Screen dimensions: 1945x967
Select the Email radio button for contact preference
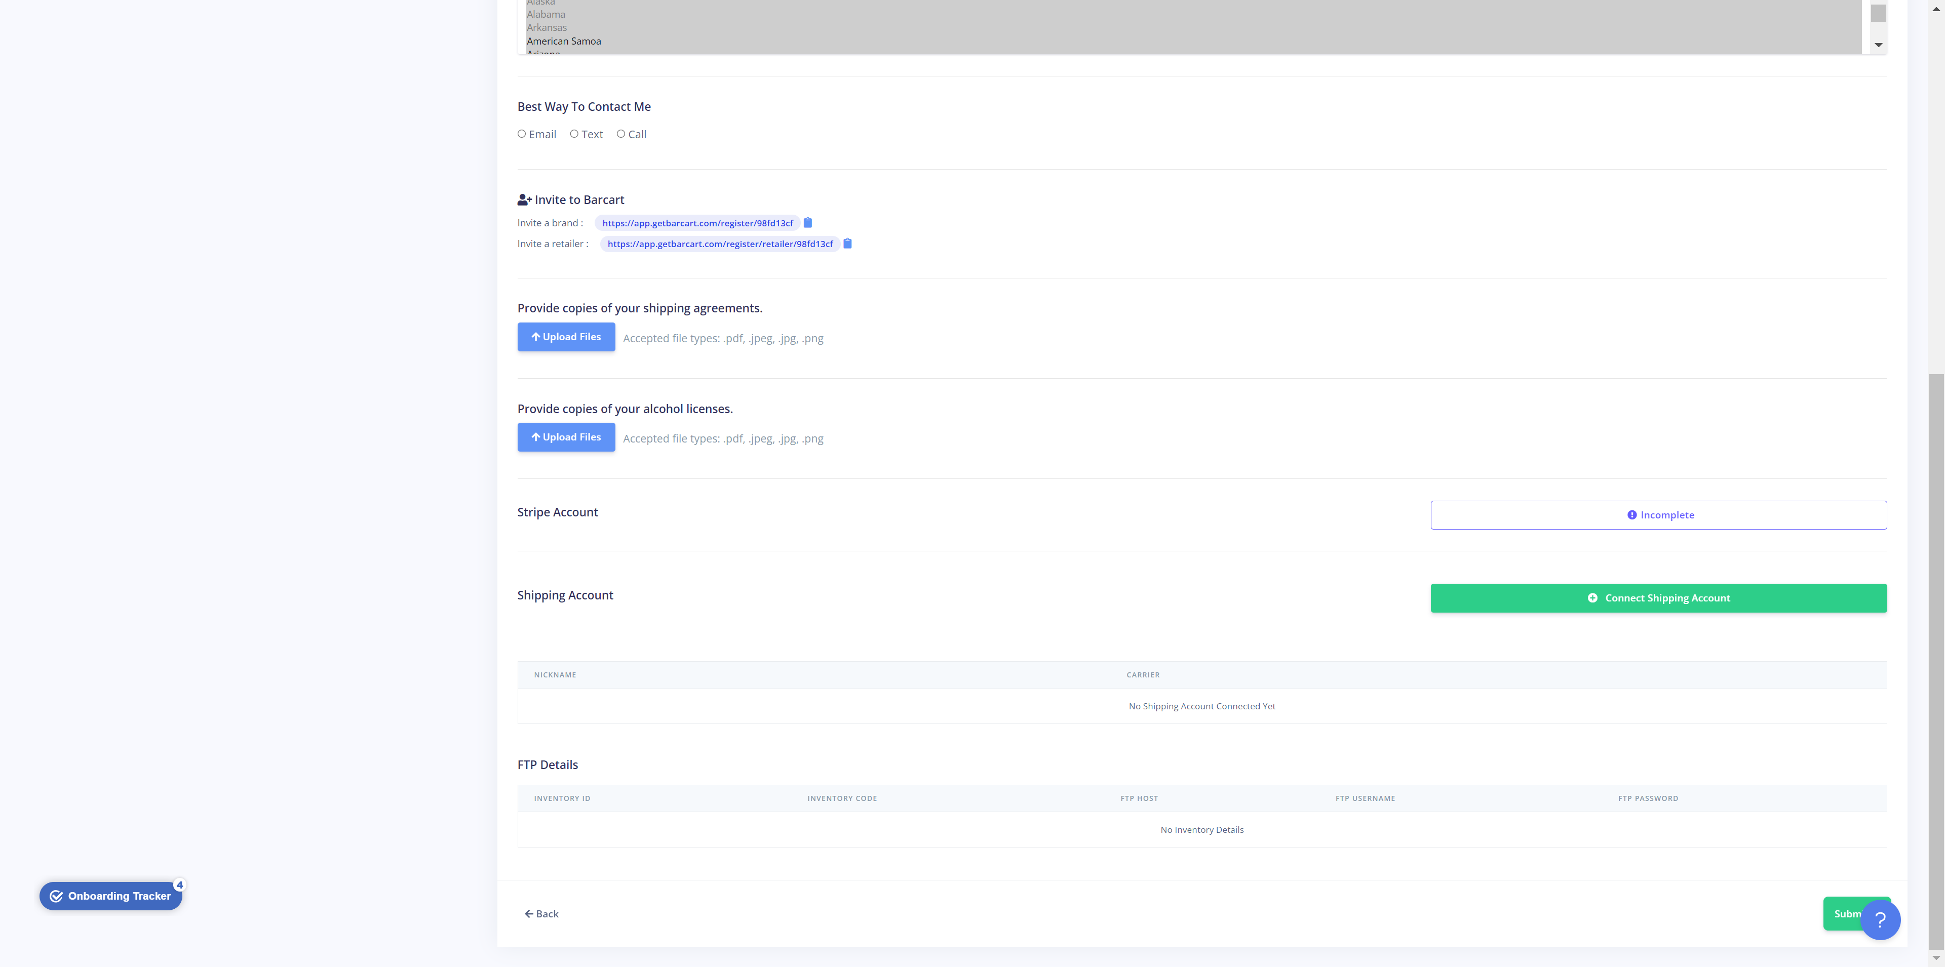point(521,134)
